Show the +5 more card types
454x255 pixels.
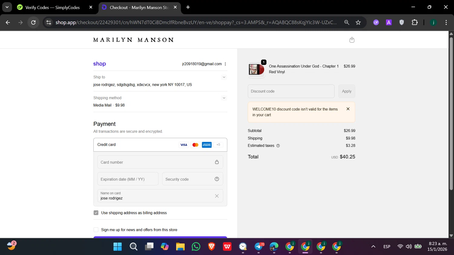pos(218,145)
